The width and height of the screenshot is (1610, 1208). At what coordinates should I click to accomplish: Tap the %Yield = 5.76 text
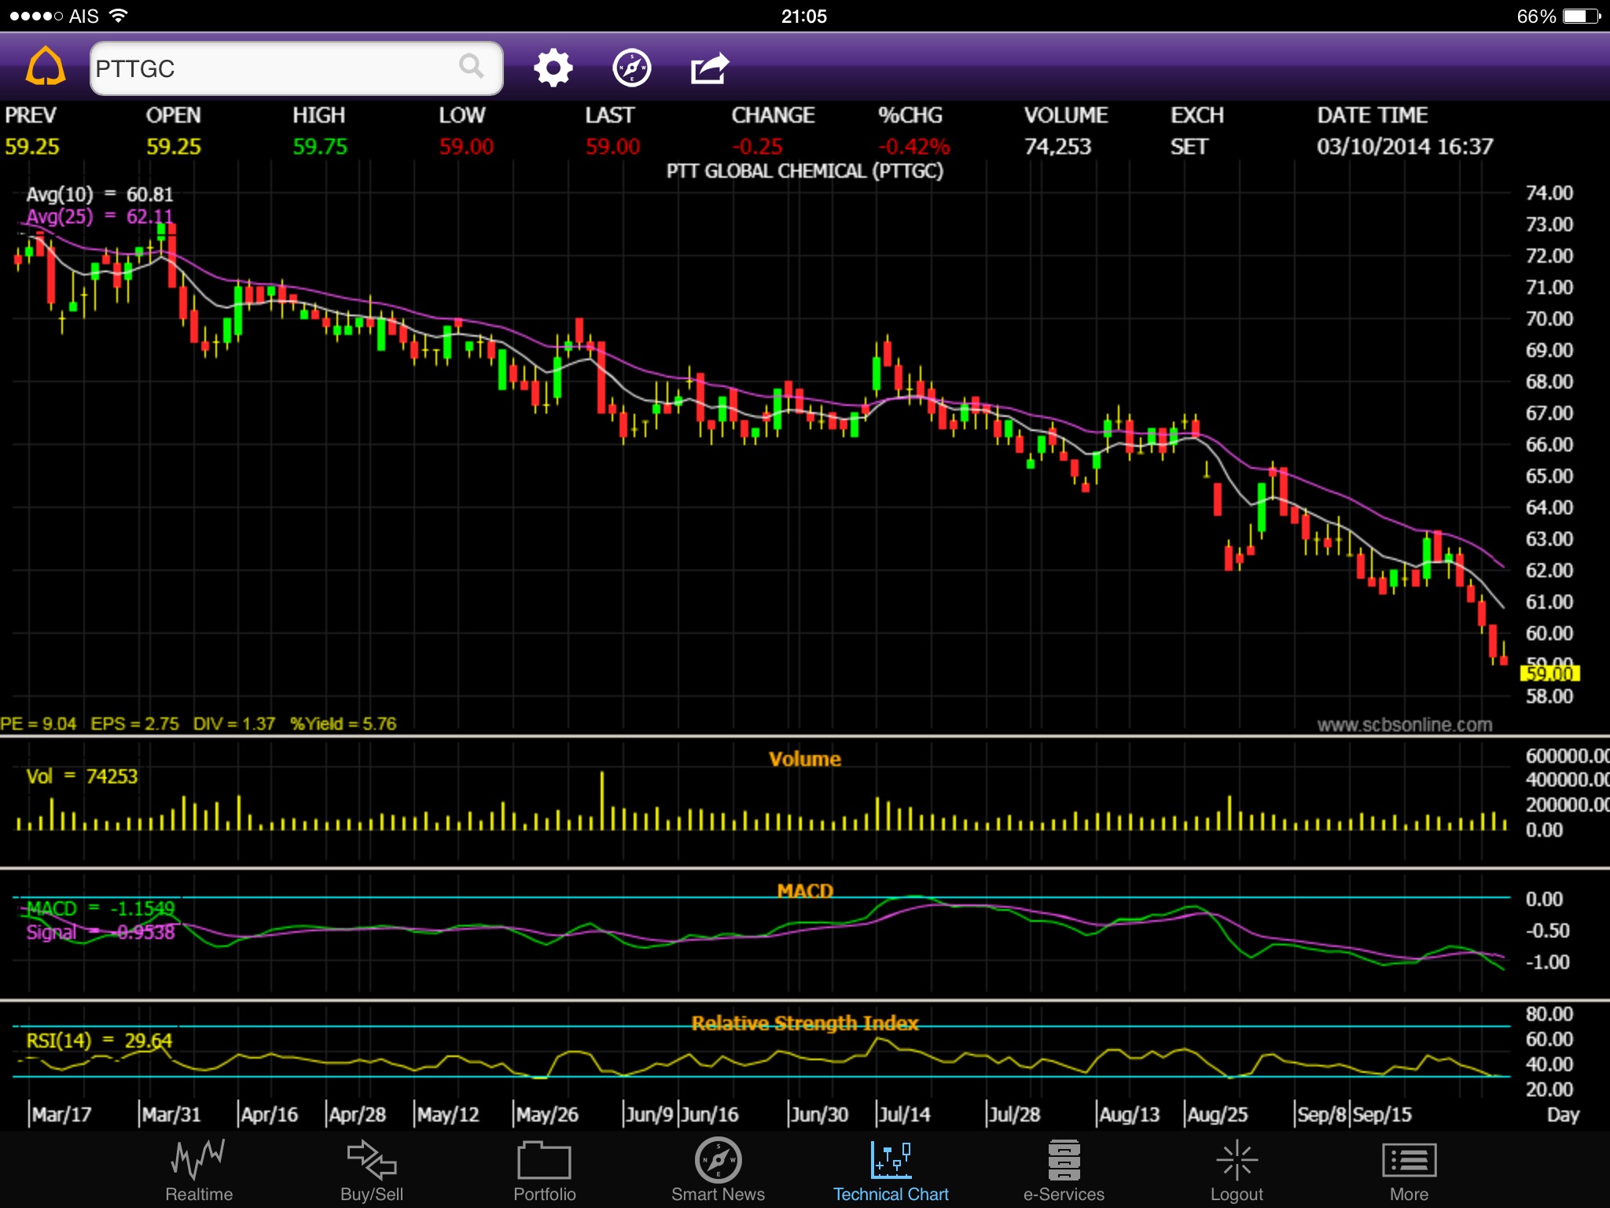343,724
